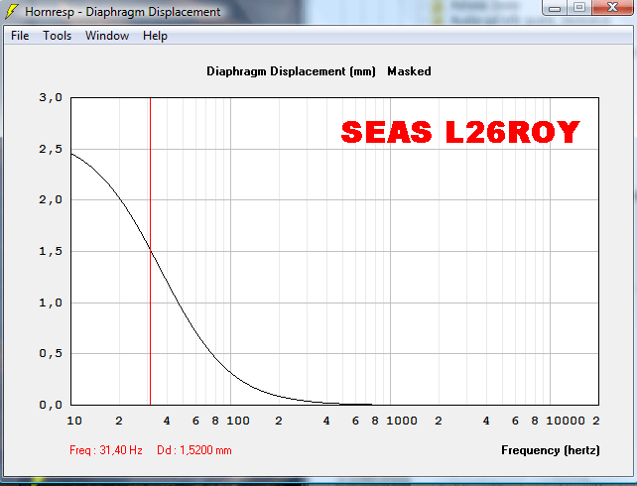Open the Window menu
The height and width of the screenshot is (486, 637).
coord(107,36)
